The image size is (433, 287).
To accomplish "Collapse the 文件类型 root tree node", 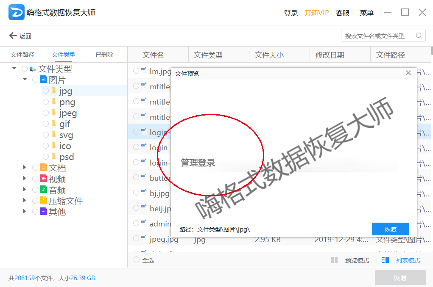I will click(x=14, y=68).
